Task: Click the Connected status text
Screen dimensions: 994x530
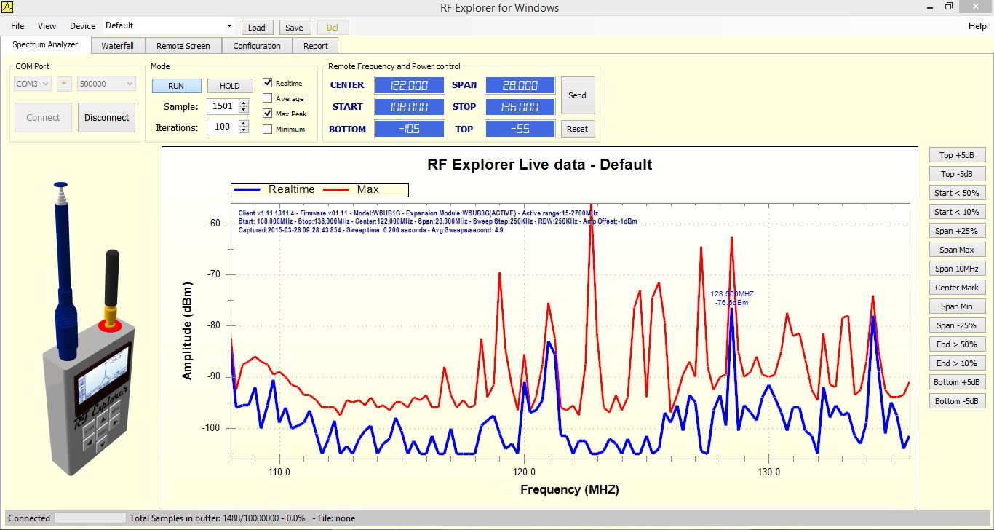Action: (x=29, y=518)
